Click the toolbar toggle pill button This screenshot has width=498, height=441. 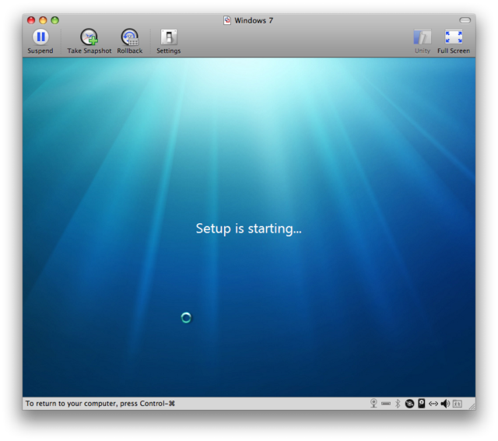click(x=465, y=20)
